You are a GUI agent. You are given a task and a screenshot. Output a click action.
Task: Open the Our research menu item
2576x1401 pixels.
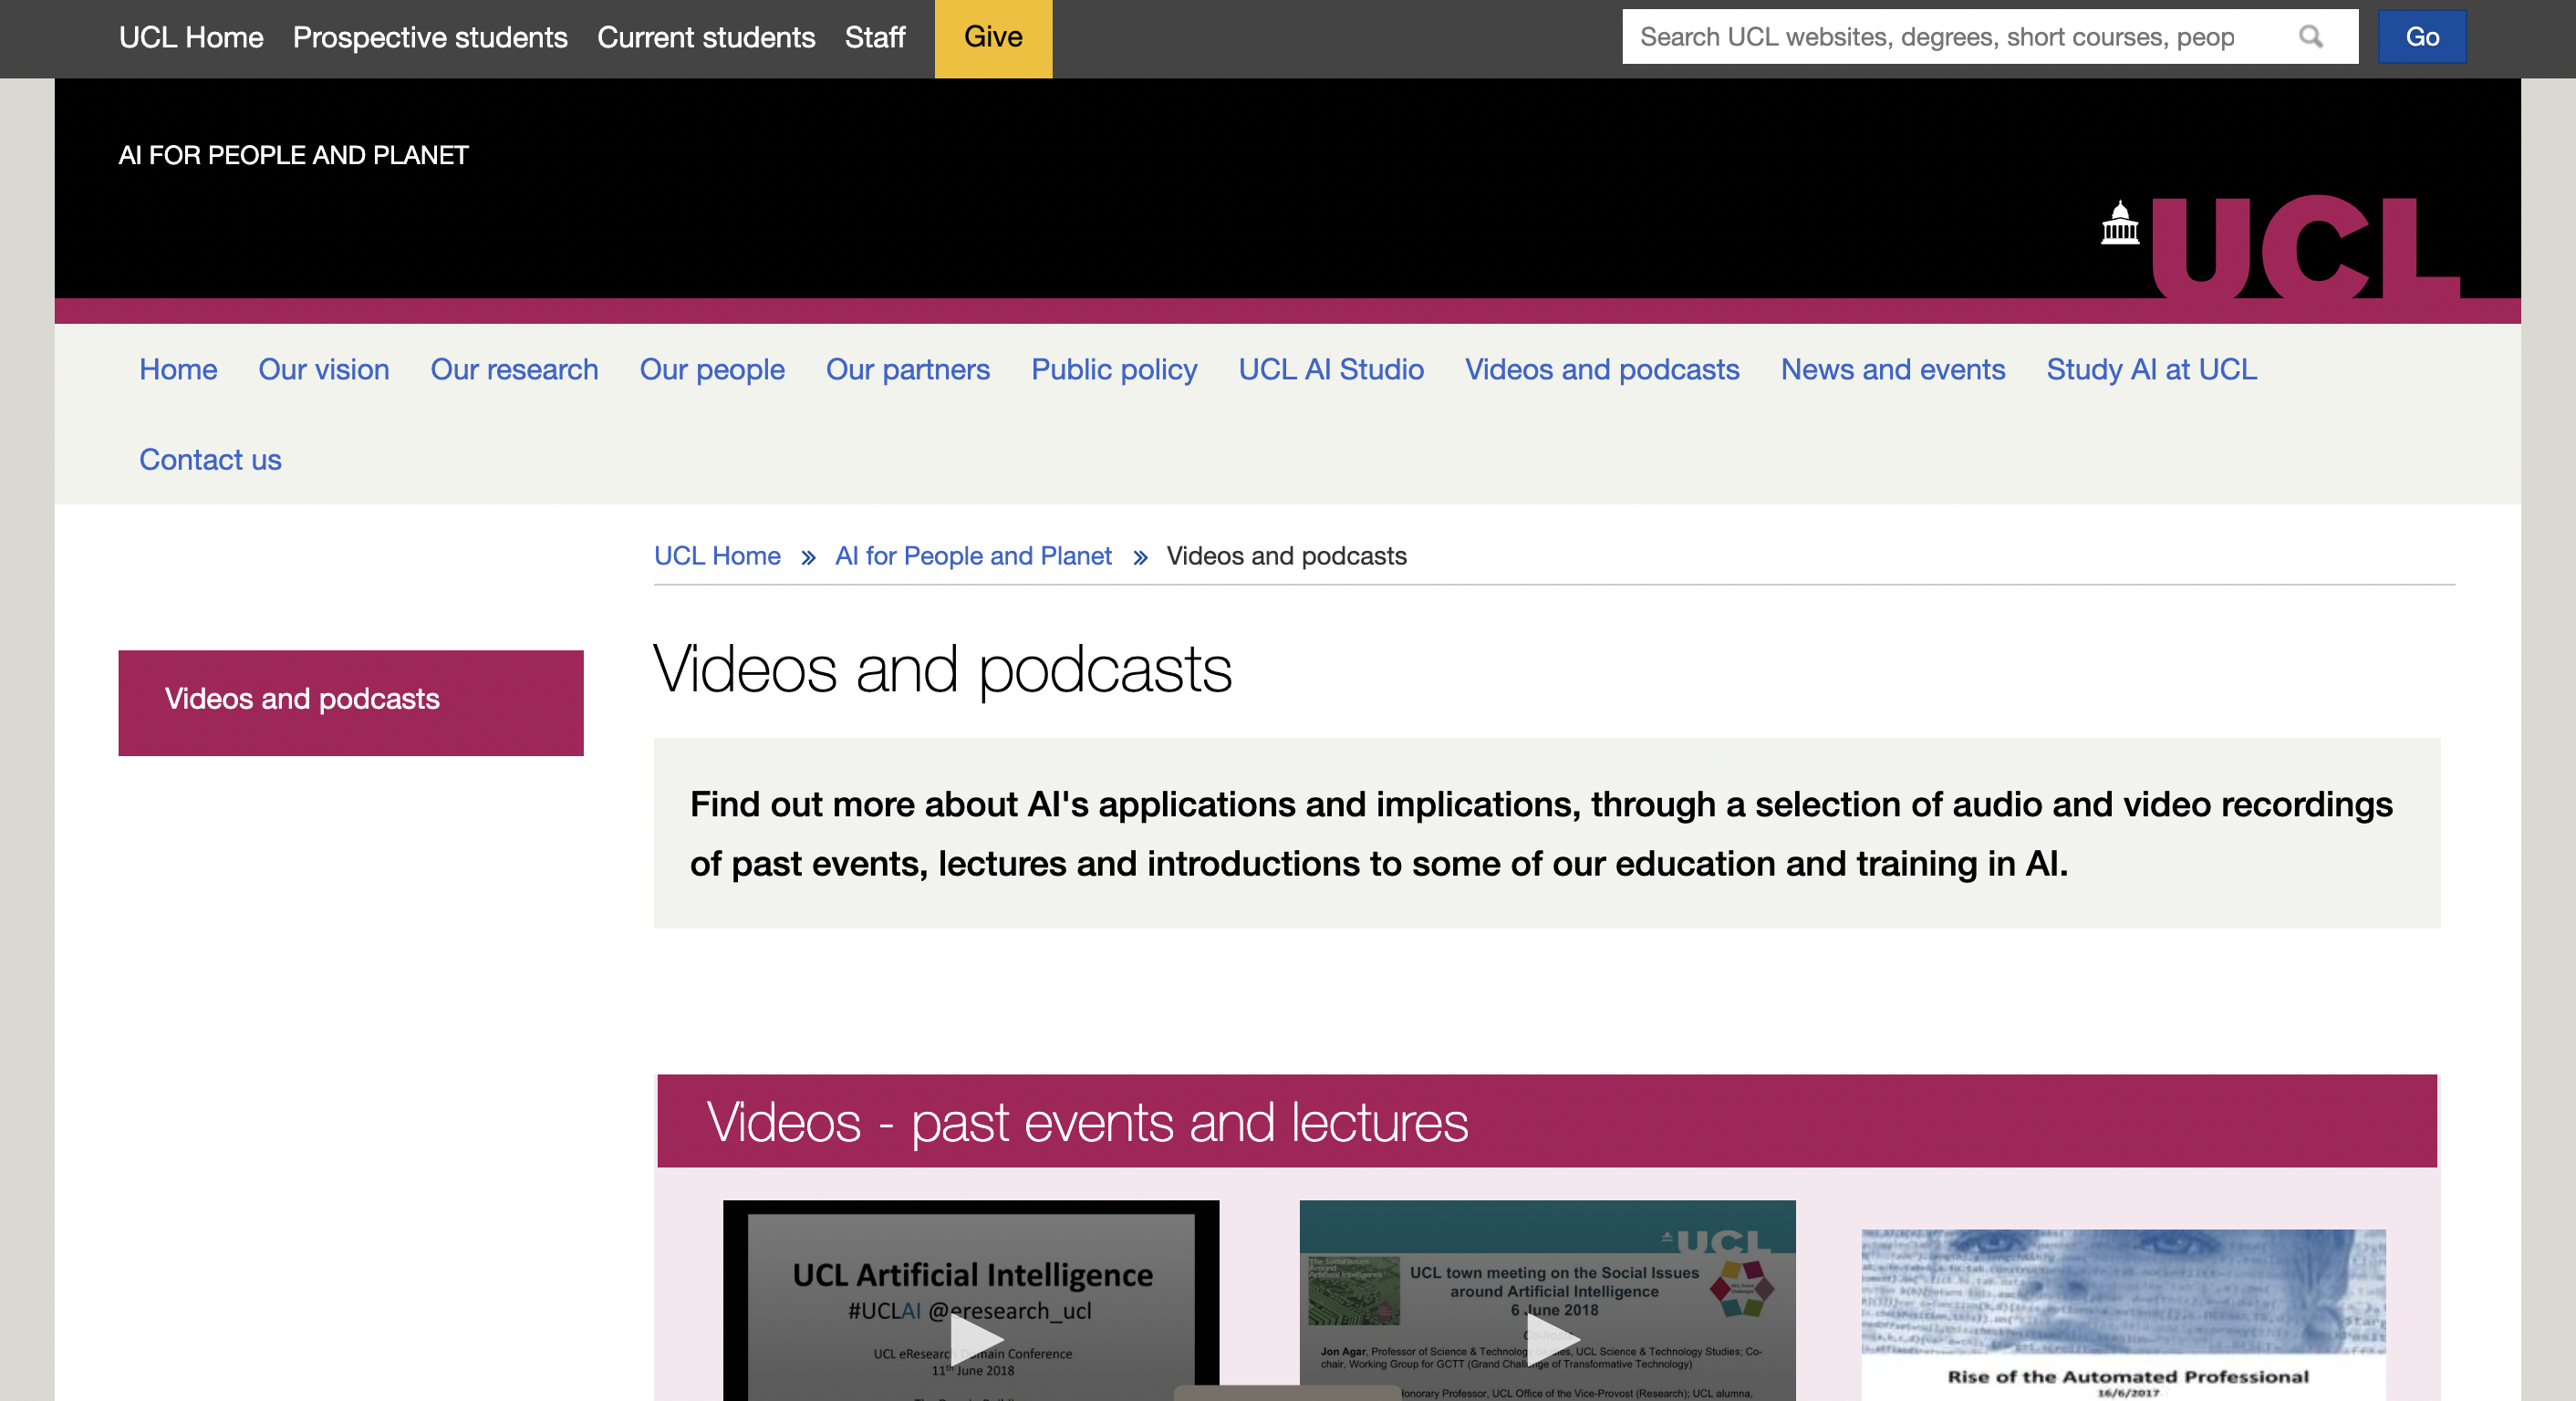(514, 370)
